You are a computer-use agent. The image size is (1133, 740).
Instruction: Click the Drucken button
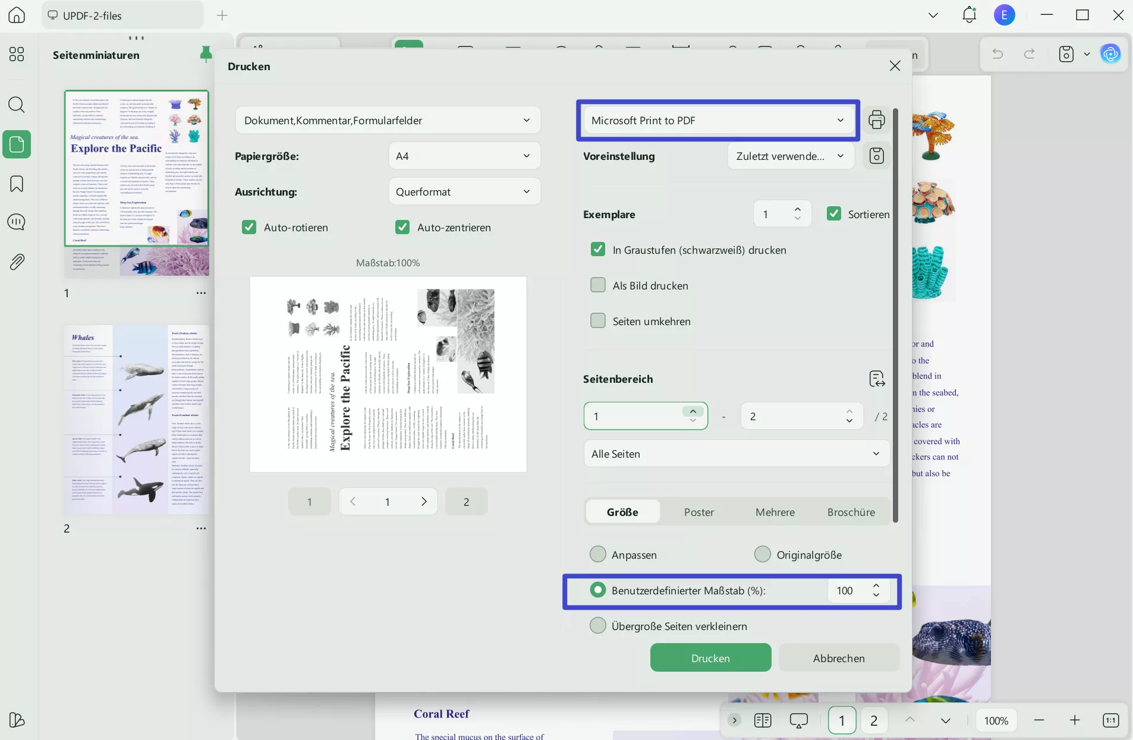tap(710, 658)
